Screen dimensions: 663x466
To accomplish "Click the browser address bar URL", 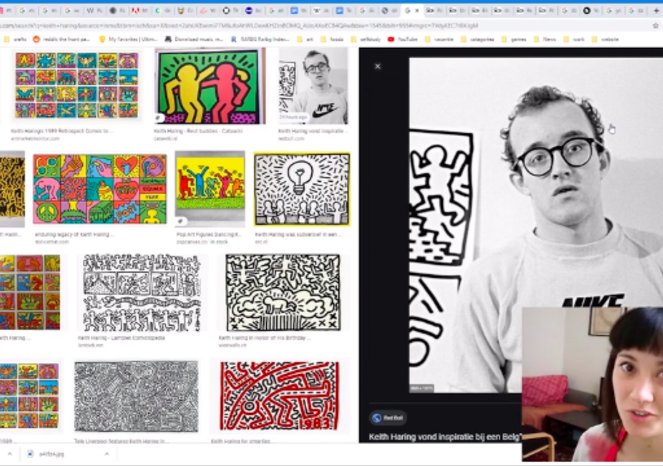I will click(x=259, y=25).
